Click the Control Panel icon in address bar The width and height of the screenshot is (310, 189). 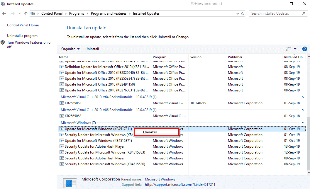[x=33, y=13]
